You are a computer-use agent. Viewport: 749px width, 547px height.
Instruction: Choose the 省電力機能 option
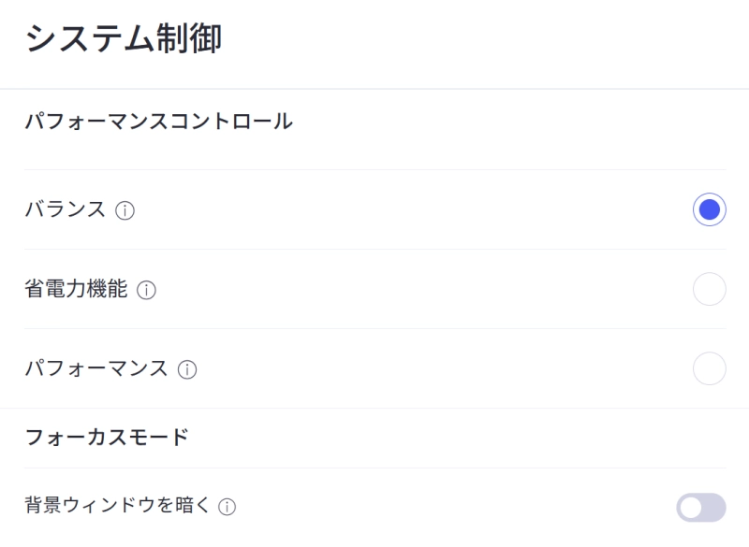(711, 289)
